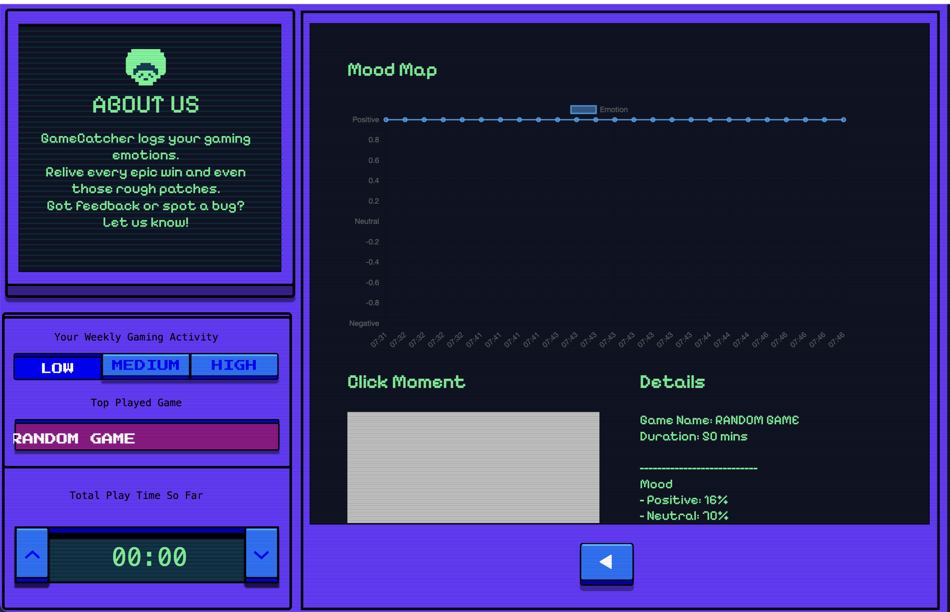Viewport: 950px width, 612px height.
Task: Click the down chevron on play time
Action: [261, 554]
